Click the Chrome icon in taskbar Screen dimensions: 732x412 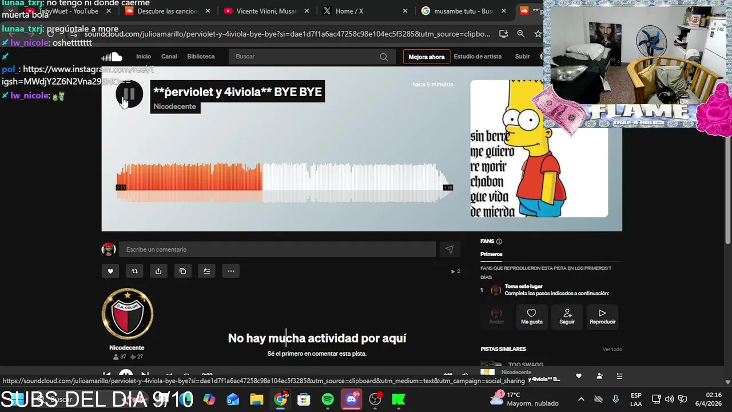click(280, 399)
